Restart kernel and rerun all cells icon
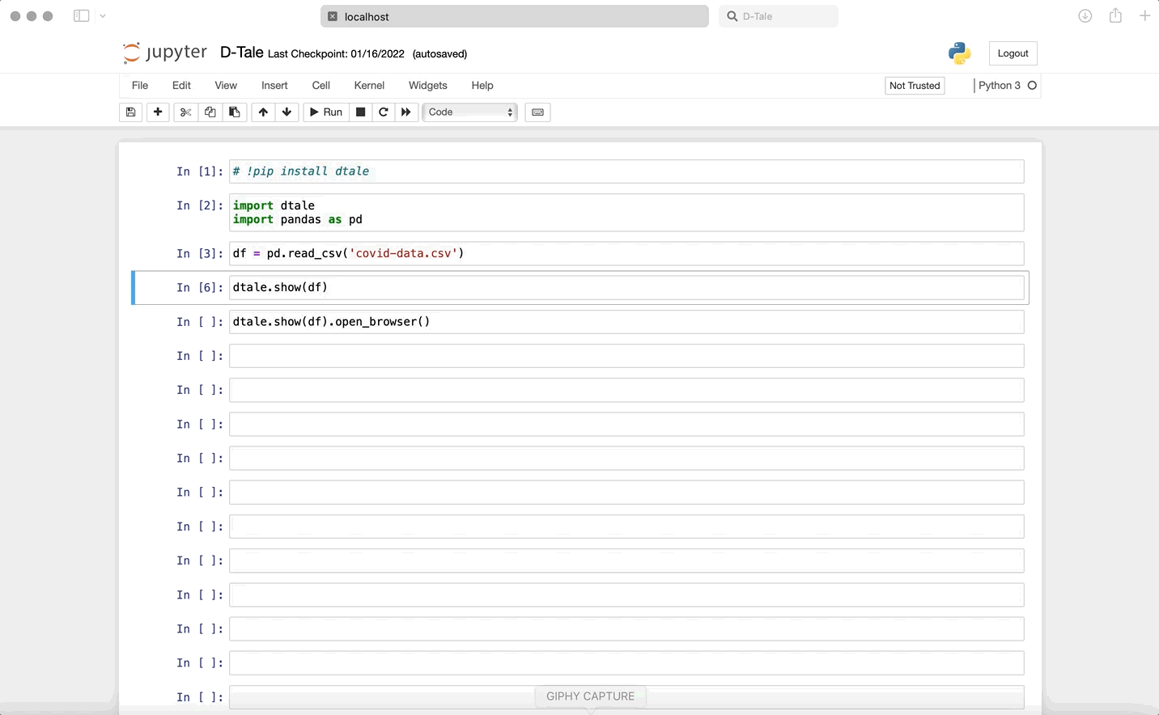Screen dimensions: 1159x715 [406, 112]
